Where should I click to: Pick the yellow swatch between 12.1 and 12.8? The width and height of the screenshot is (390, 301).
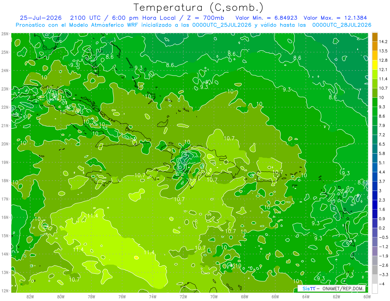click(375, 65)
